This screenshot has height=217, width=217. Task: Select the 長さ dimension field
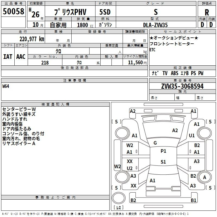162,98
